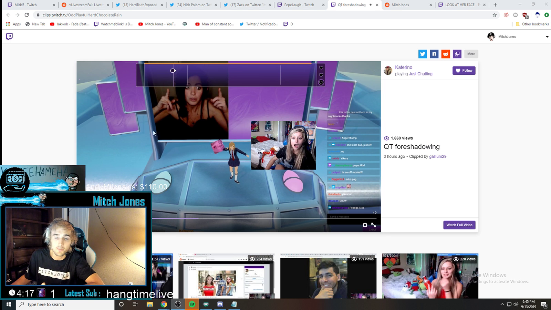This screenshot has height=310, width=551.
Task: Show hidden system tray icons
Action: click(502, 304)
